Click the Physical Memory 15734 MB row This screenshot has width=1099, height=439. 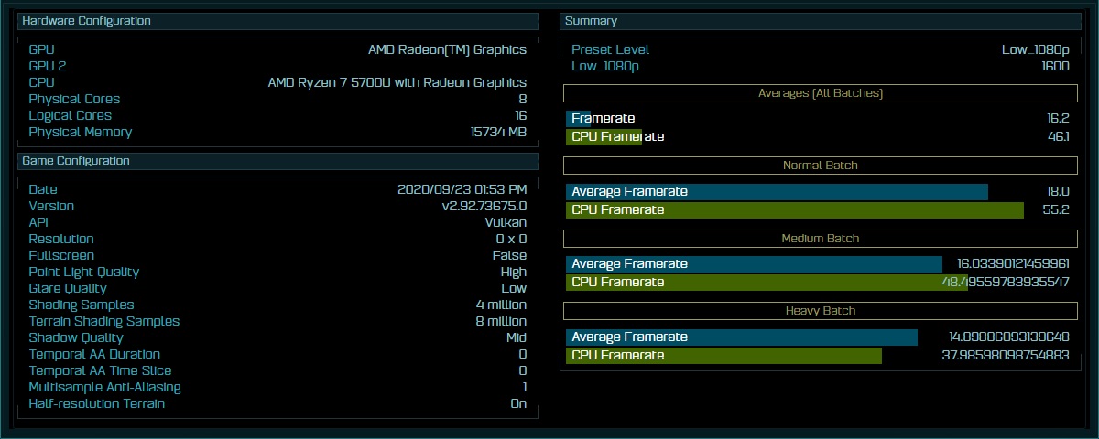277,132
